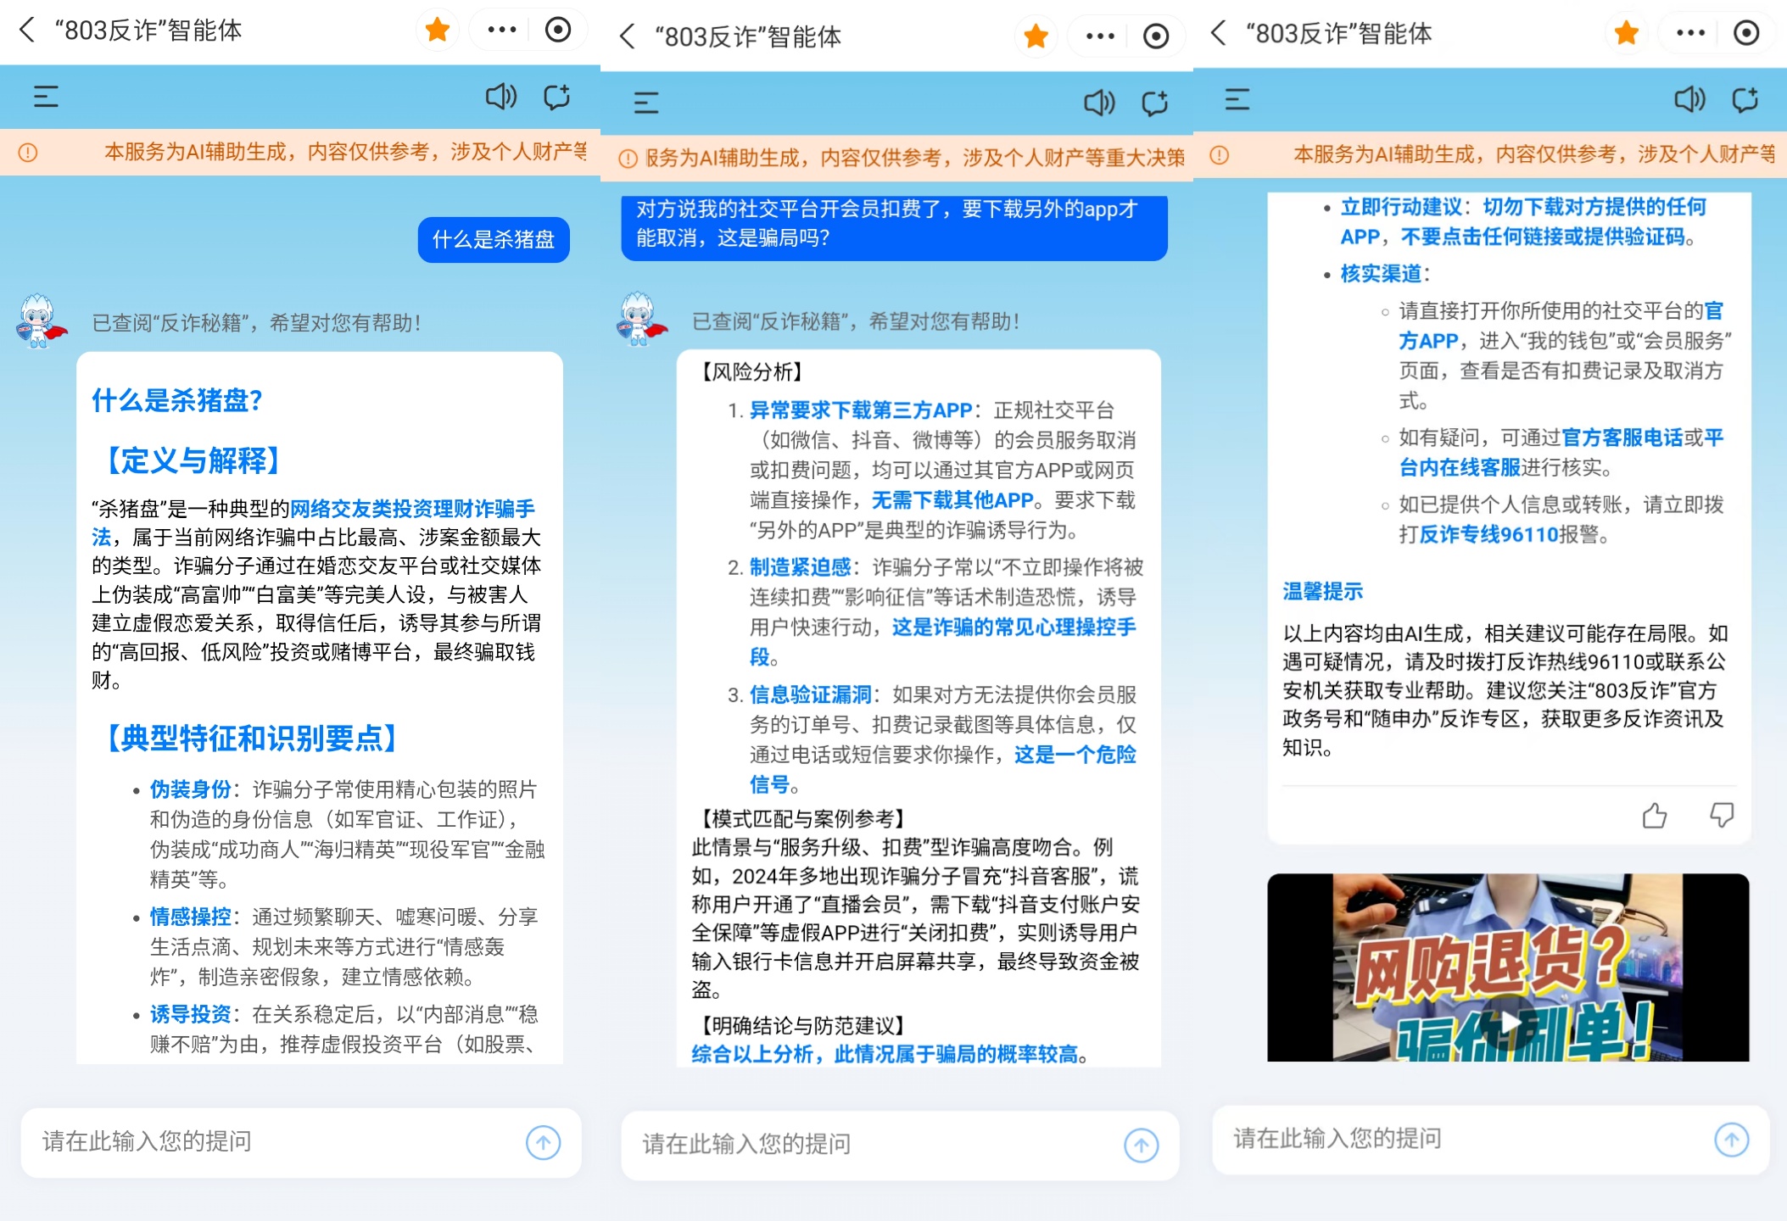
Task: Give a thumbs up to the AI answer
Action: (x=1654, y=816)
